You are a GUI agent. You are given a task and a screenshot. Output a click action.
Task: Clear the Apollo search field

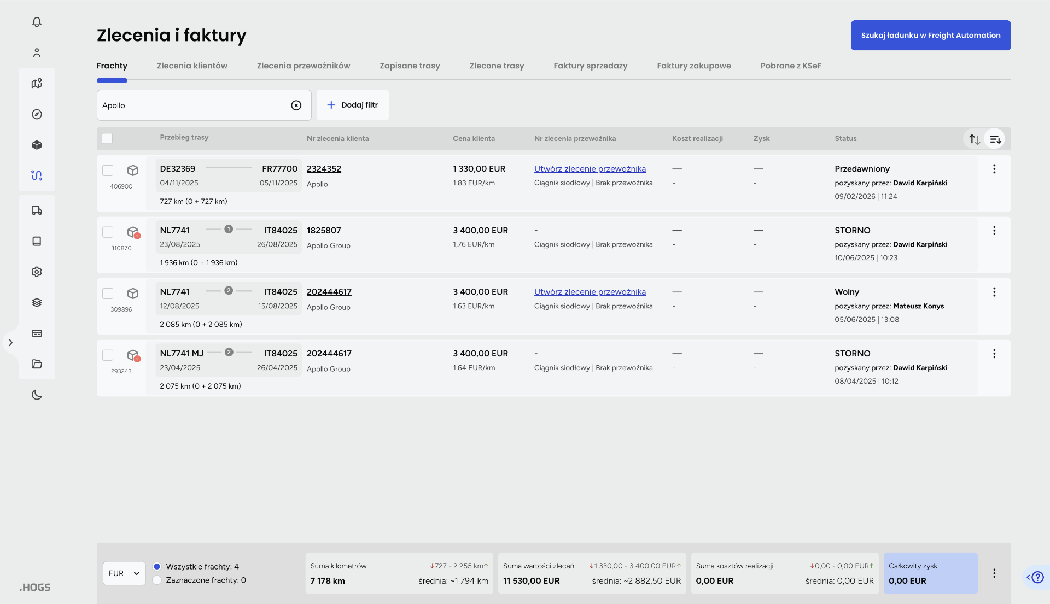[296, 105]
